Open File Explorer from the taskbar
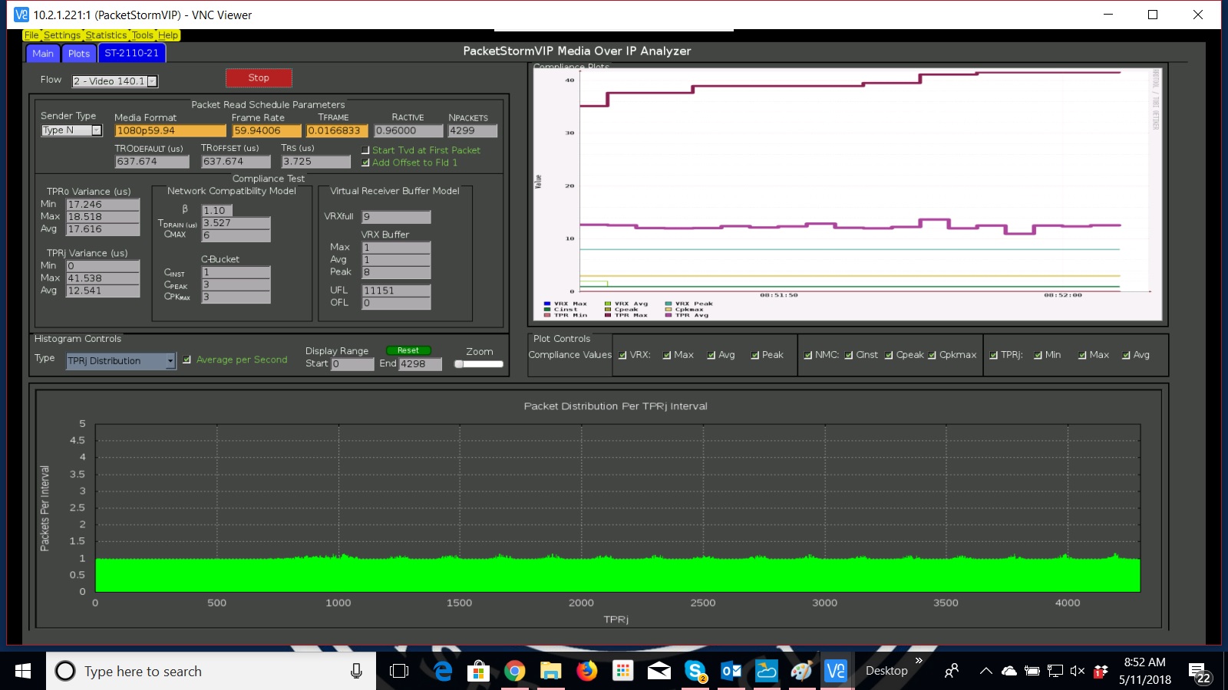The image size is (1228, 690). [550, 672]
